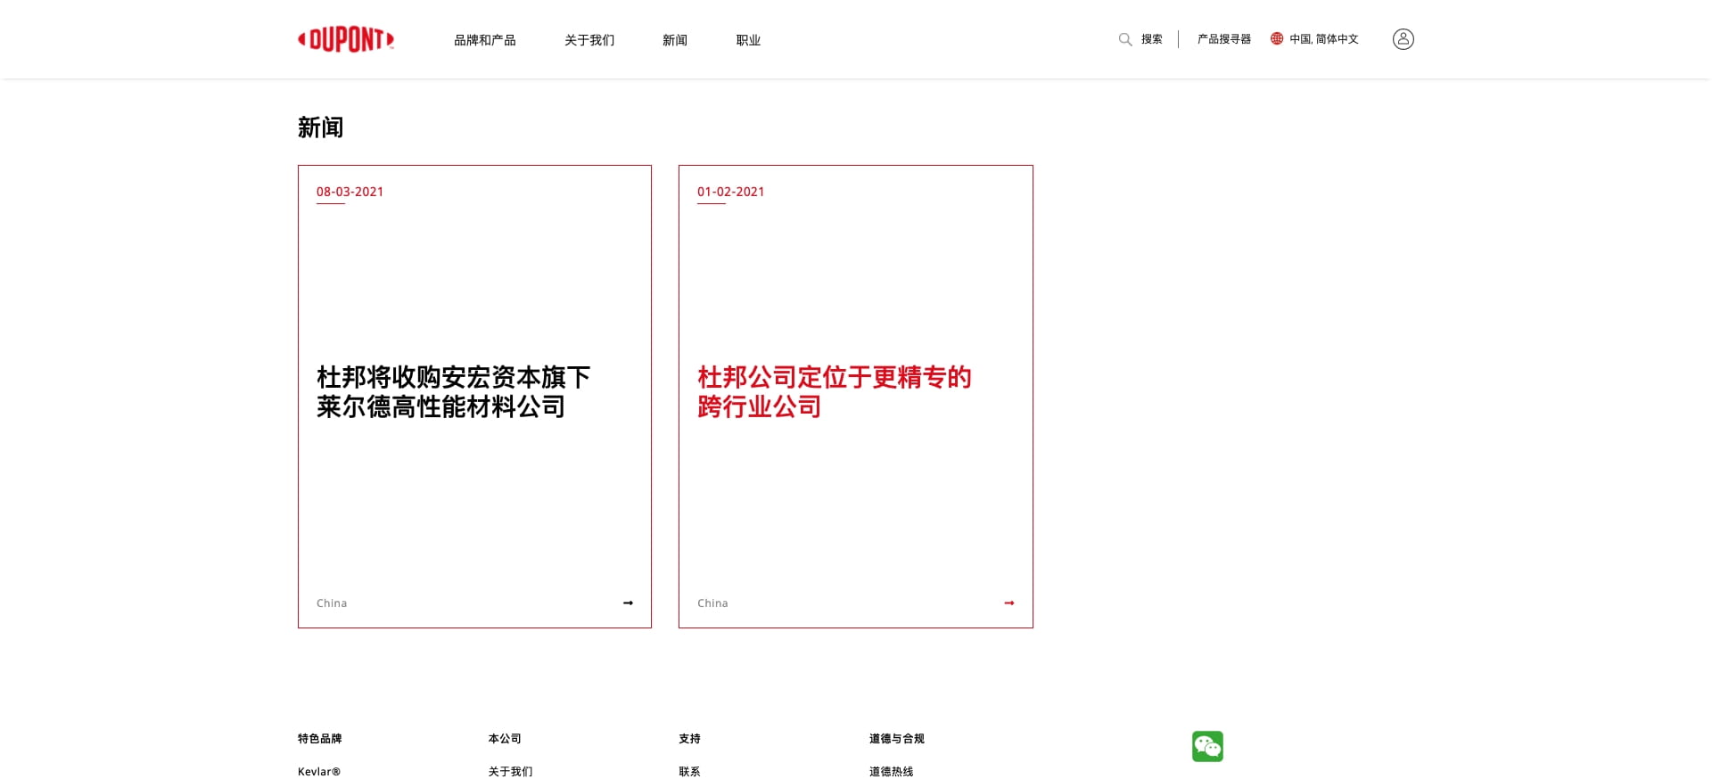Click arrow on 08-03-2021 news card
Image resolution: width=1712 pixels, height=779 pixels.
click(x=628, y=603)
